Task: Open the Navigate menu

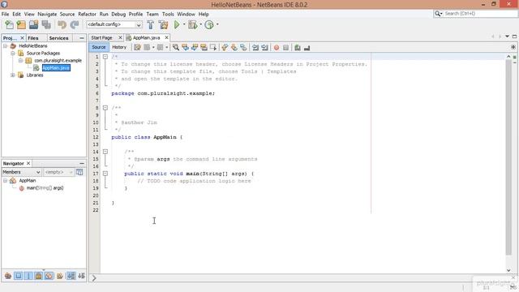Action: tap(47, 15)
